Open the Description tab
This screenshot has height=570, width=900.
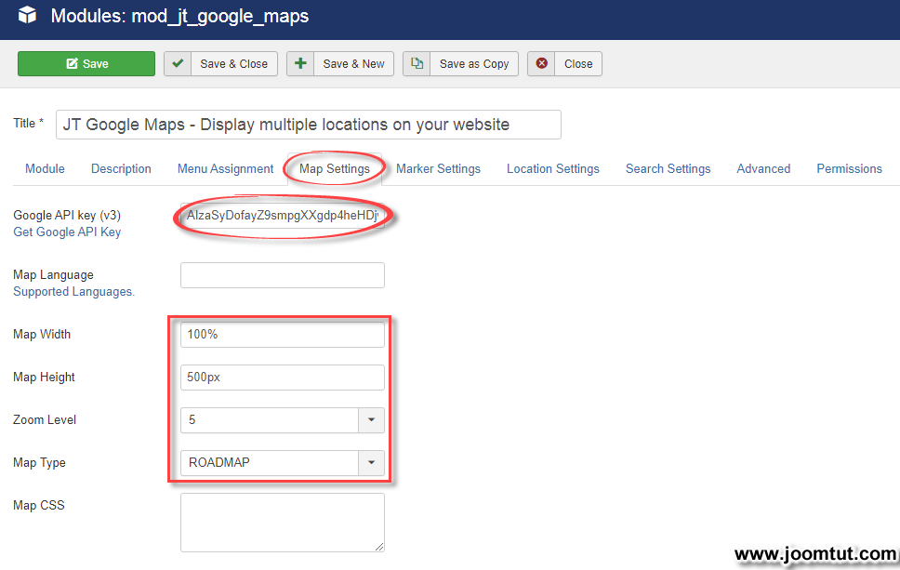pyautogui.click(x=121, y=168)
